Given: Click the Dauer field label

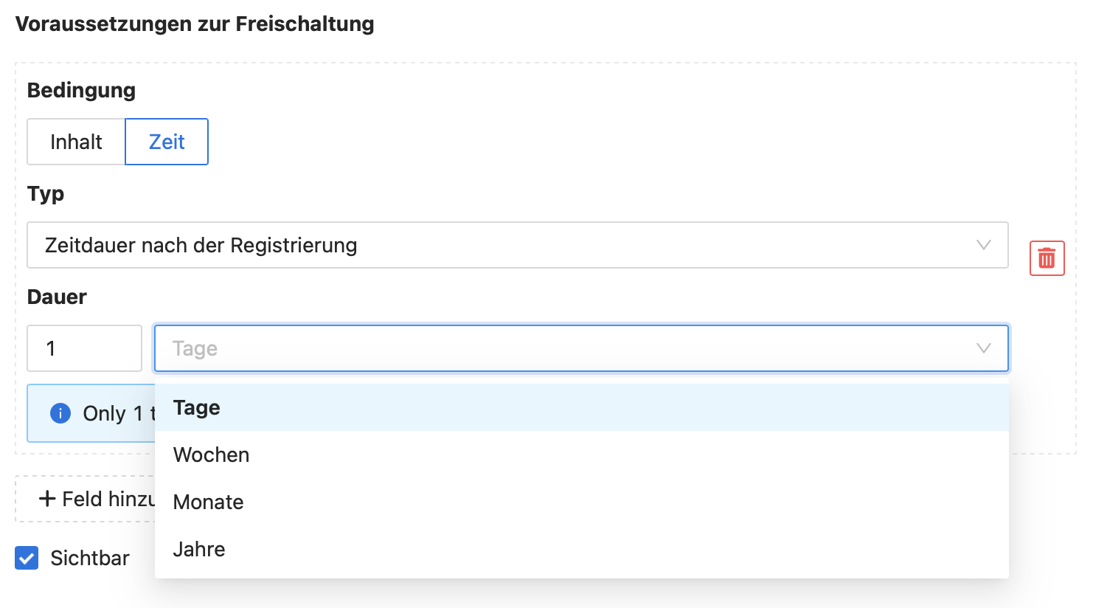Looking at the screenshot, I should 57,297.
